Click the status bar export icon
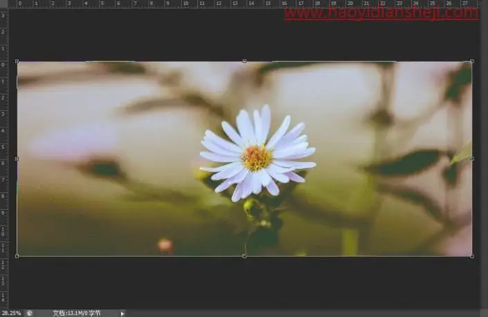This screenshot has width=488, height=317. [x=30, y=313]
